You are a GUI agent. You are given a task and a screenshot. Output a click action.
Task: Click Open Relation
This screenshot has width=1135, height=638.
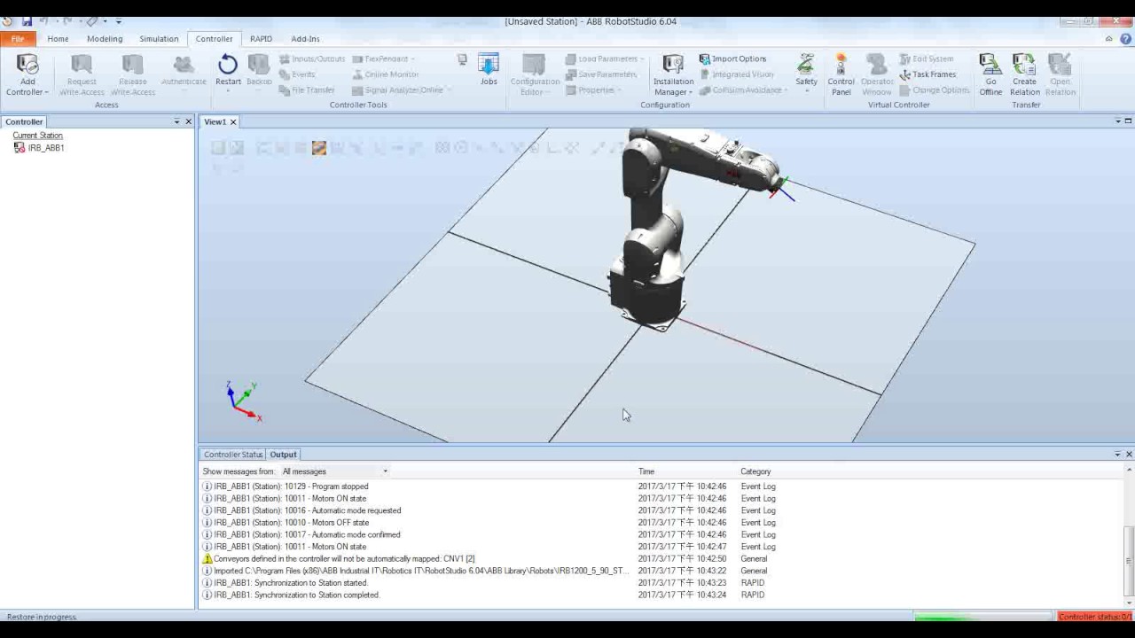[1060, 74]
